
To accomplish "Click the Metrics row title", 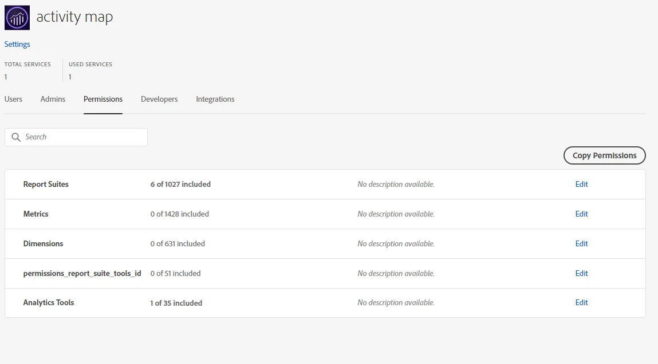I will pyautogui.click(x=36, y=214).
